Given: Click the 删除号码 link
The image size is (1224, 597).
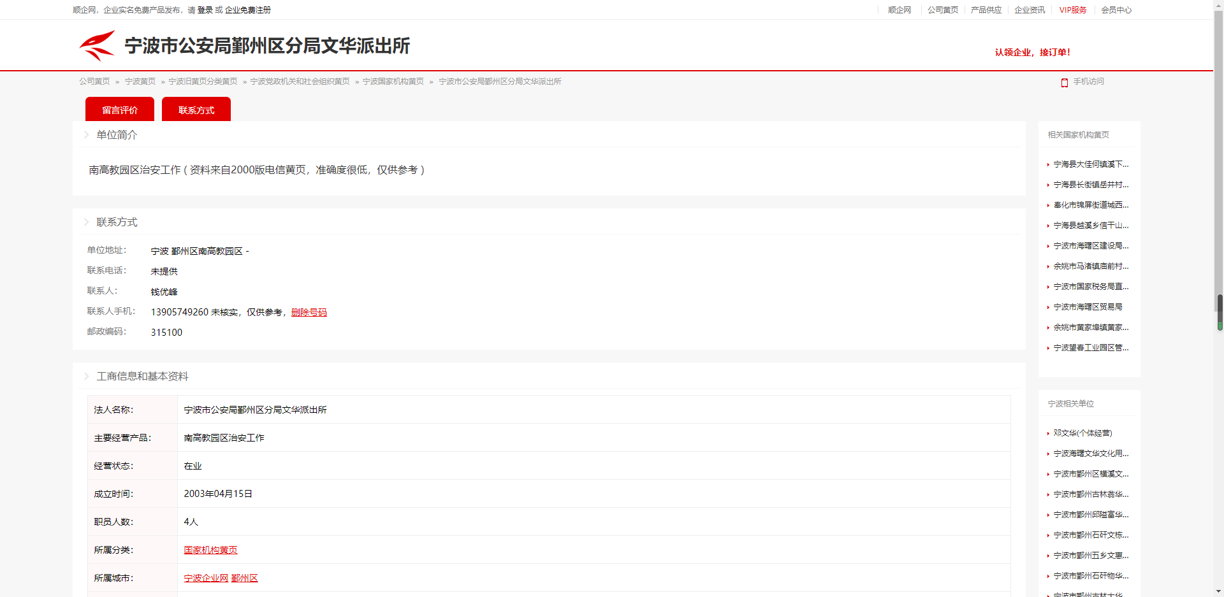Looking at the screenshot, I should pos(309,312).
